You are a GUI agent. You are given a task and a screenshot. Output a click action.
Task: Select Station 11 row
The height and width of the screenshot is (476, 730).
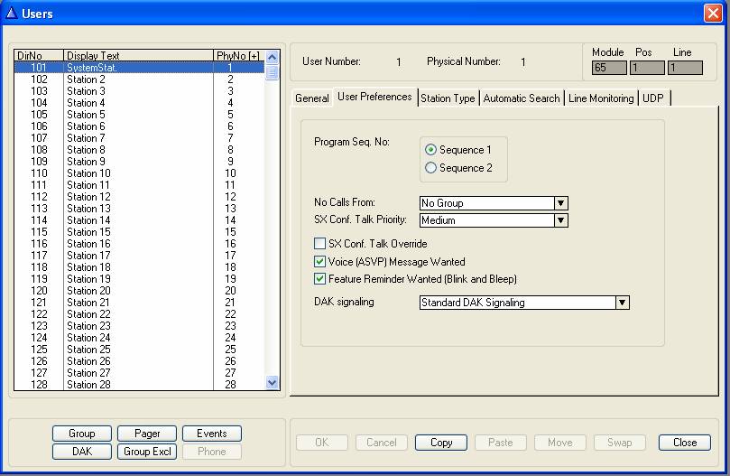[x=139, y=185]
